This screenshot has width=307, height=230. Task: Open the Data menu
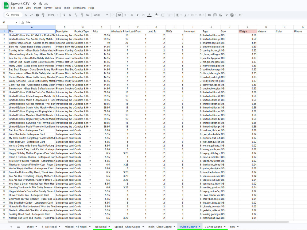click(58, 8)
